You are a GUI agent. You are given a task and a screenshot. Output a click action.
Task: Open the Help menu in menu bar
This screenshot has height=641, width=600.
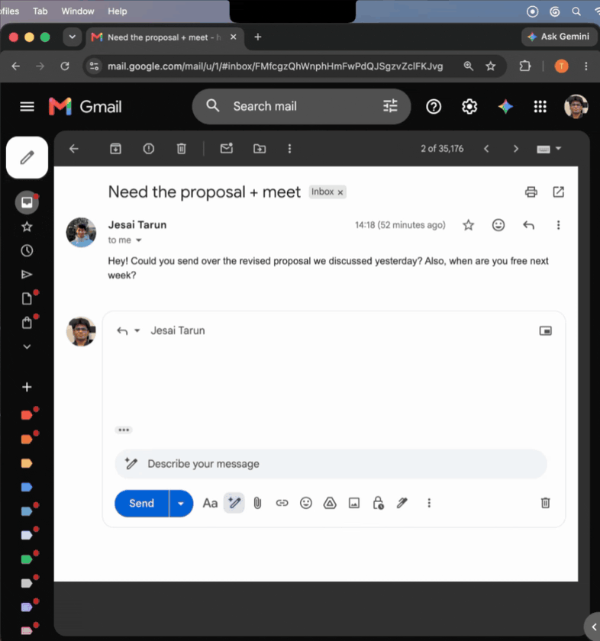pyautogui.click(x=118, y=11)
